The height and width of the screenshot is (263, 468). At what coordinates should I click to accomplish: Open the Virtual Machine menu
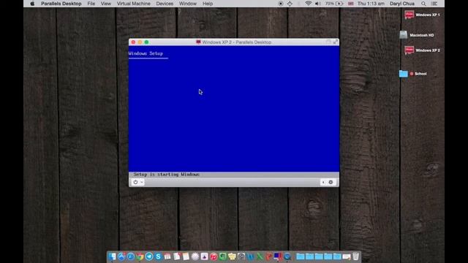click(133, 4)
